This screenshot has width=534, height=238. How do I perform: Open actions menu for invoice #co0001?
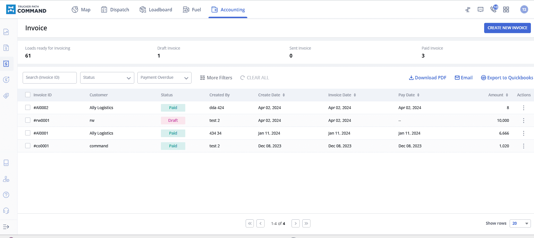point(524,146)
